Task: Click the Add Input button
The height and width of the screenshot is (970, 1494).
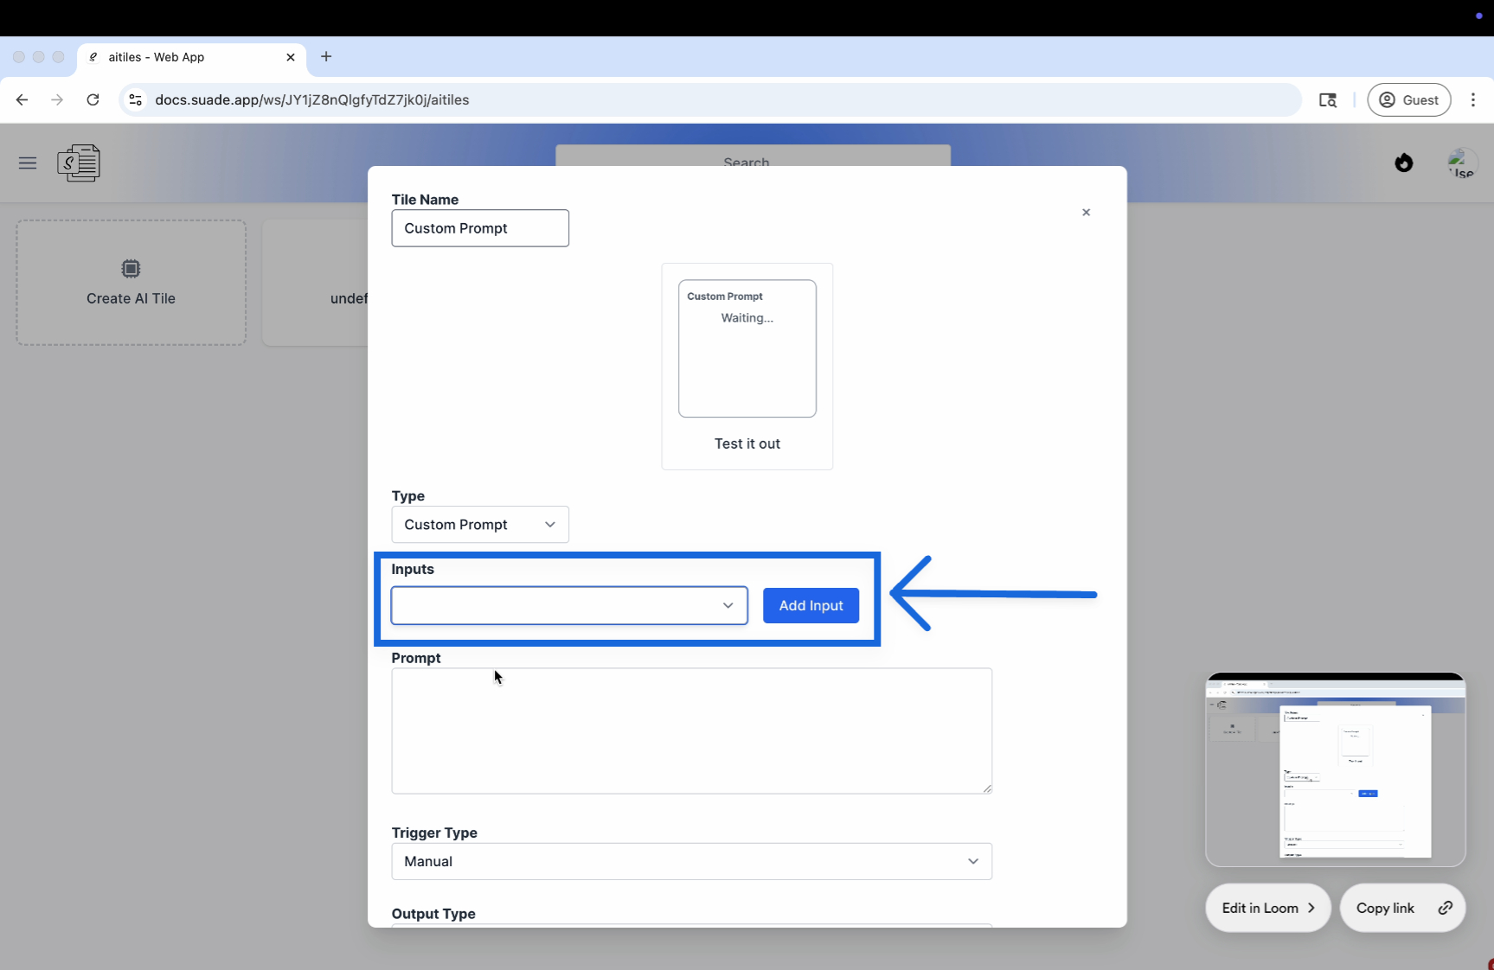Action: click(x=811, y=605)
